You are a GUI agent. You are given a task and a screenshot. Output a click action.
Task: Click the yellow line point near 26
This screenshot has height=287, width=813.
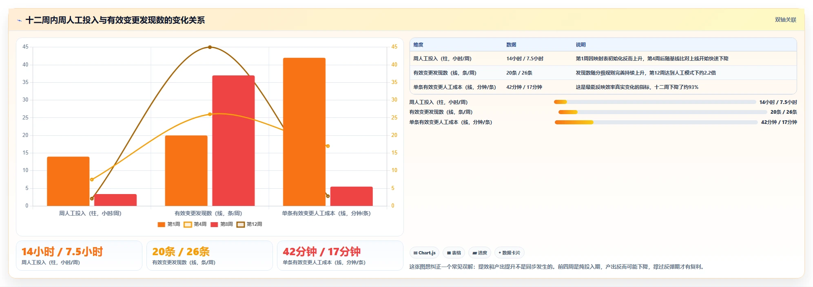point(210,114)
